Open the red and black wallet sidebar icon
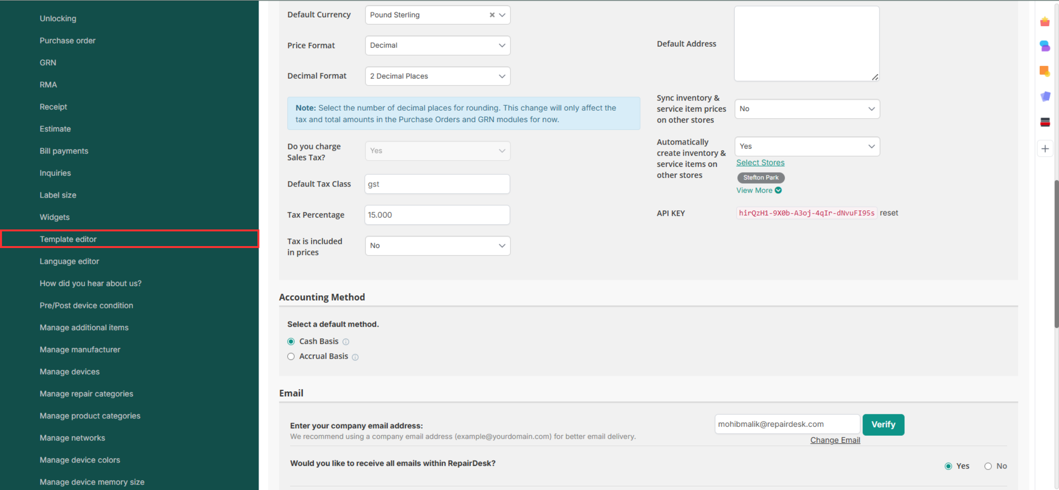The width and height of the screenshot is (1059, 490). pyautogui.click(x=1045, y=122)
